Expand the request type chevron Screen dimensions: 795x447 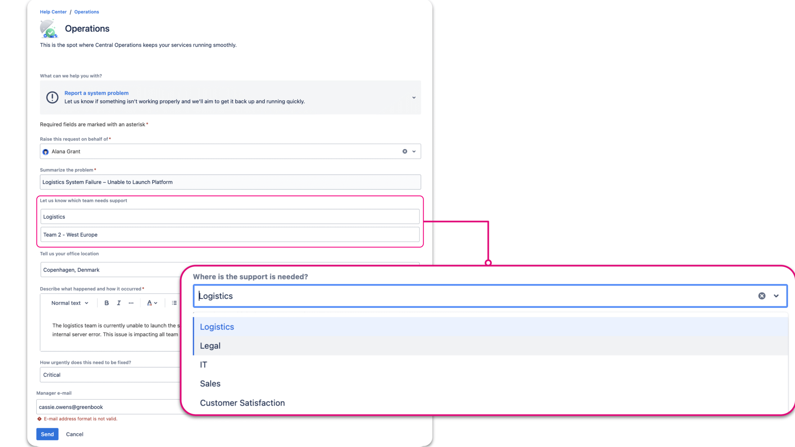(x=414, y=97)
